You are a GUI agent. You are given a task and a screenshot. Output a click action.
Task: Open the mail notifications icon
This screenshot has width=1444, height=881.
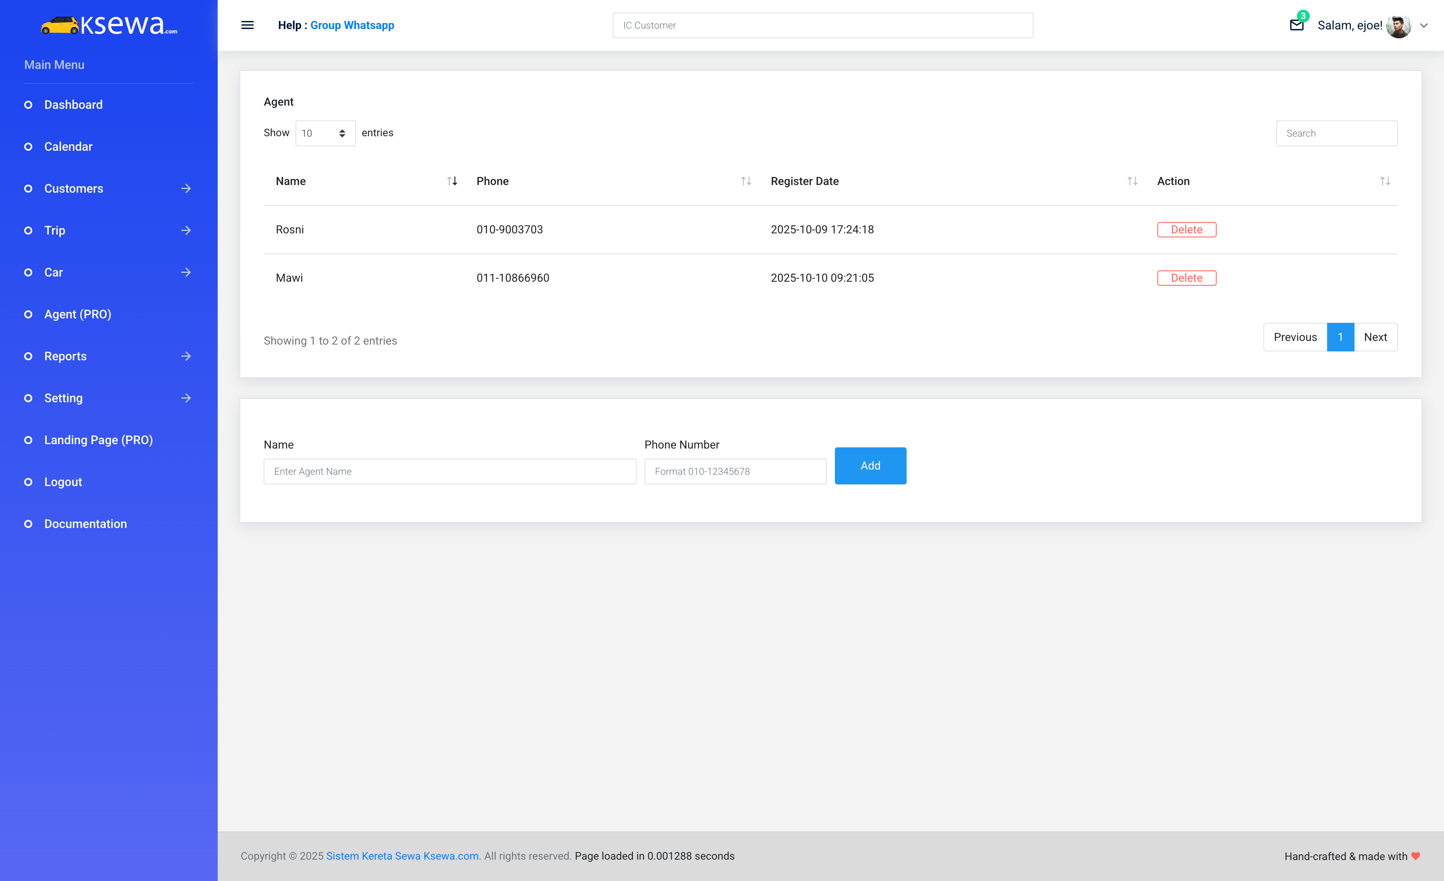(1297, 25)
